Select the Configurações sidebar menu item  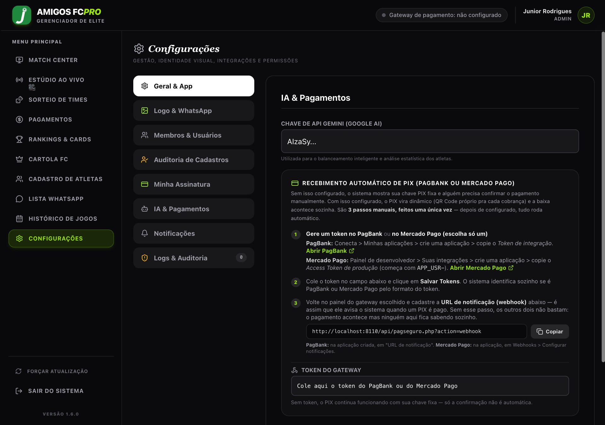coord(61,238)
